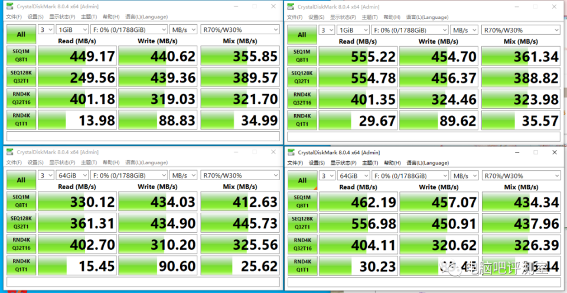Open 帮助(H) menu in 330.12 window

pyautogui.click(x=111, y=162)
